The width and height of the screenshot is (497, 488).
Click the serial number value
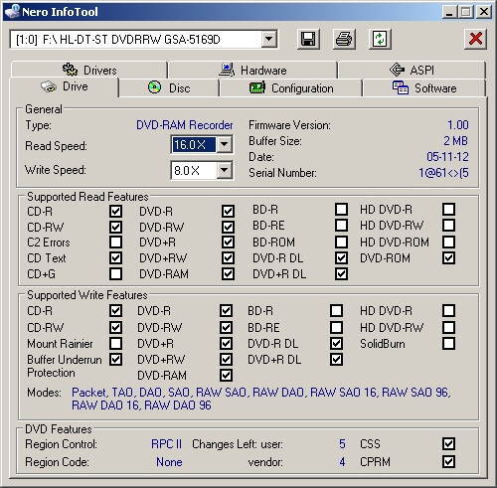443,173
